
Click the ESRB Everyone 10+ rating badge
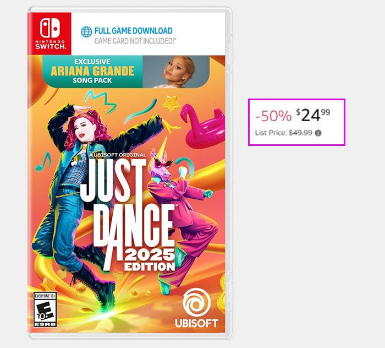(45, 309)
